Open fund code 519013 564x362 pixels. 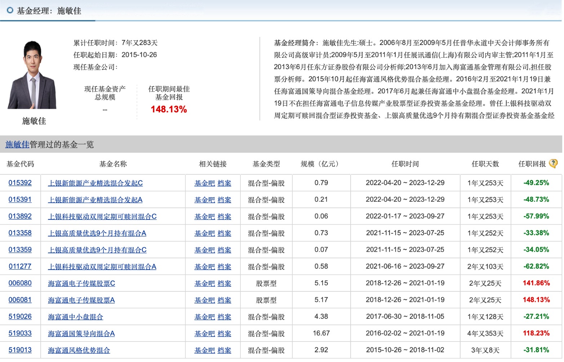pyautogui.click(x=20, y=350)
